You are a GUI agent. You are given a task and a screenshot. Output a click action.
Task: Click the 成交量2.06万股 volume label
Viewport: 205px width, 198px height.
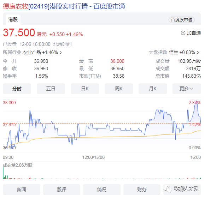click(x=18, y=165)
